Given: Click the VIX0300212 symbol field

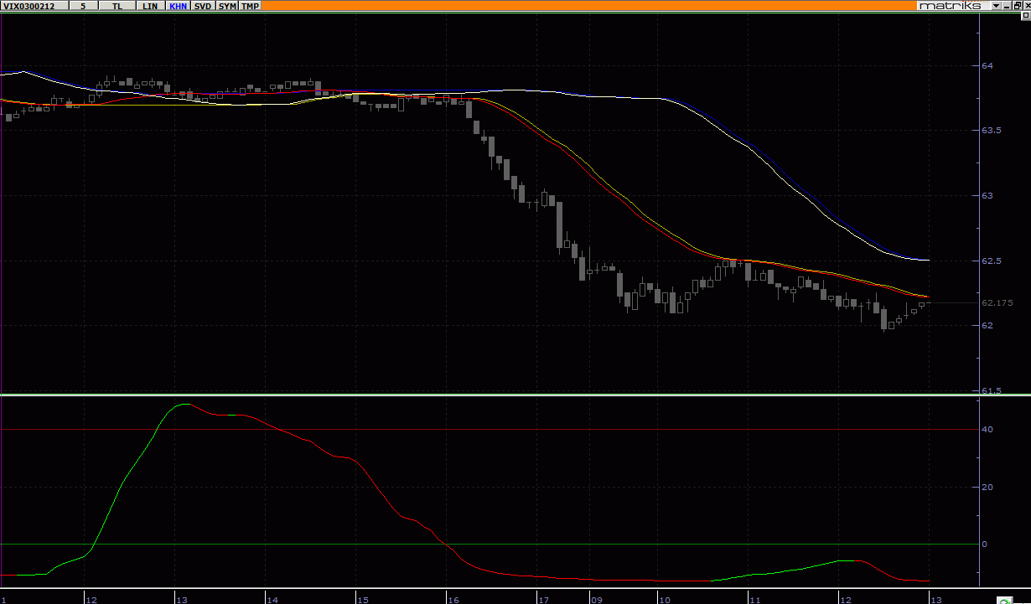Looking at the screenshot, I should [x=34, y=6].
